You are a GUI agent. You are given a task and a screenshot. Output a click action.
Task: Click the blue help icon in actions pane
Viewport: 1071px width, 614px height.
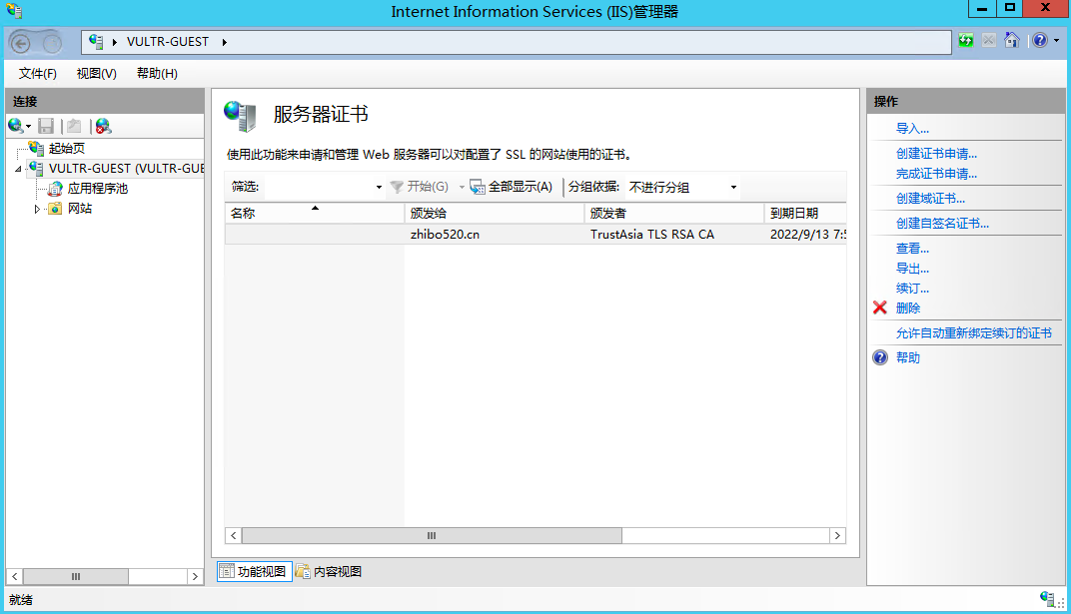coord(880,357)
